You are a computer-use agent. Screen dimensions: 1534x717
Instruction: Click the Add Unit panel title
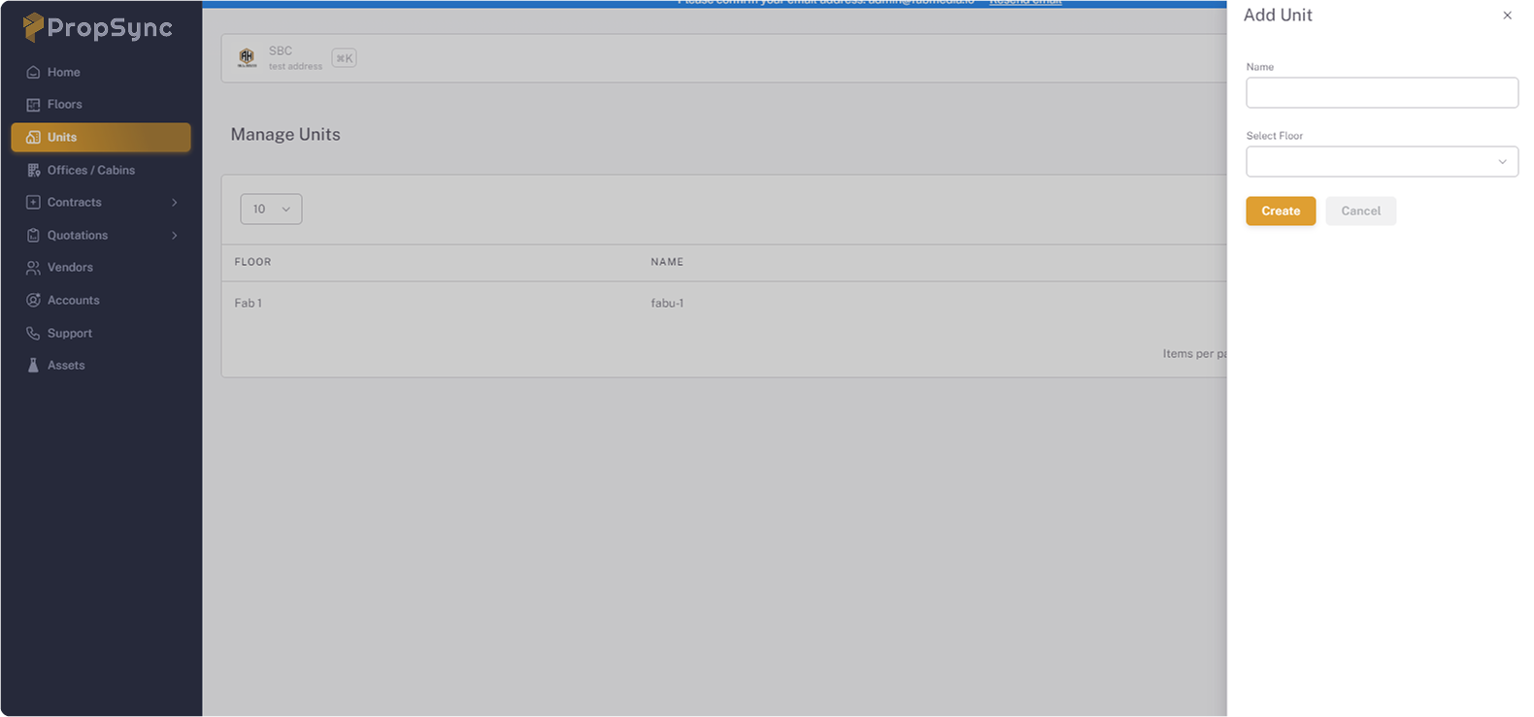coord(1278,16)
